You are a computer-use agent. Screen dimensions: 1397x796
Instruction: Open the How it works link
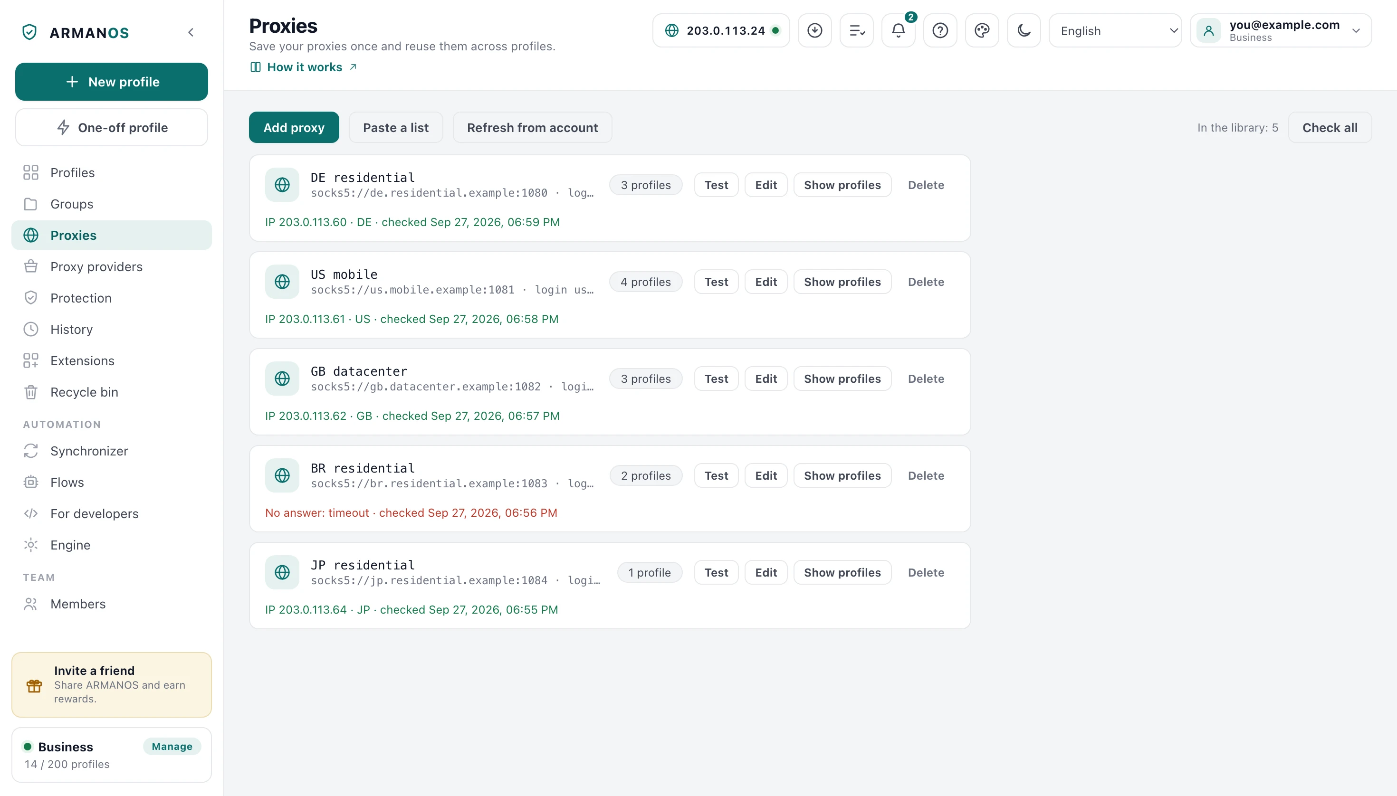coord(304,66)
